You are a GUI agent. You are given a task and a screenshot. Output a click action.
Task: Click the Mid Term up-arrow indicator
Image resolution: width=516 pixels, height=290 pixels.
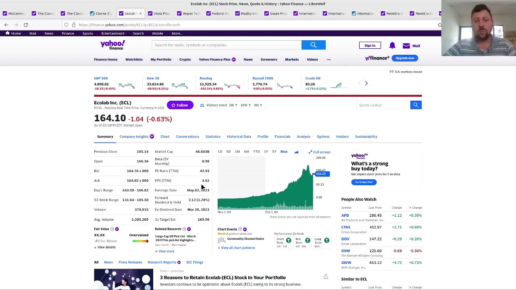pyautogui.click(x=308, y=240)
